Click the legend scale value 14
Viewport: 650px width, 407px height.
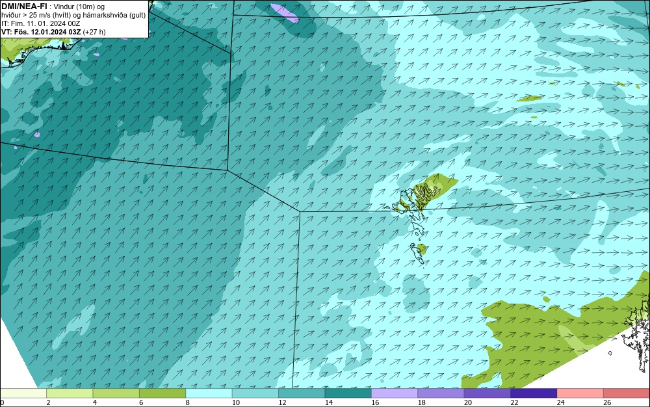[329, 402]
